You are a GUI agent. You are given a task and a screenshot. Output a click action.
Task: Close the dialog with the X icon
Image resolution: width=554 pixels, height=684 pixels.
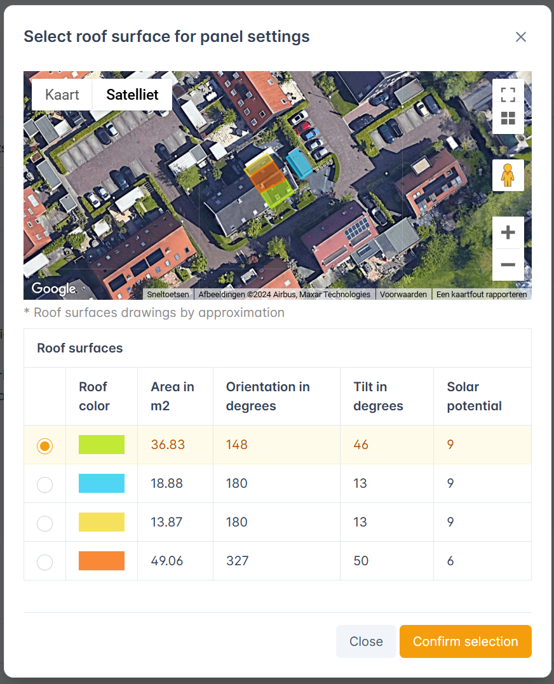click(x=521, y=37)
